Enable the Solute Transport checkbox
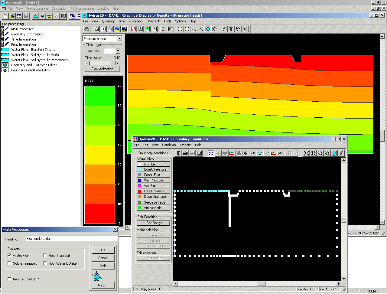 [x=9, y=263]
